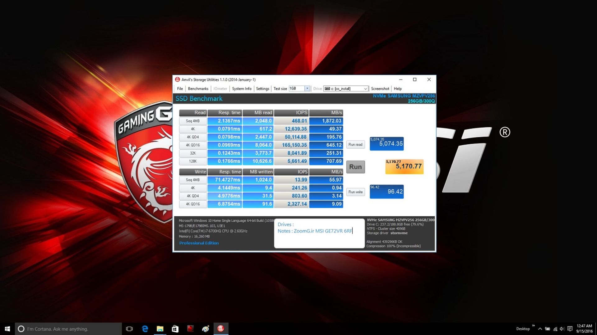Expand the Test size dropdown
Image resolution: width=597 pixels, height=335 pixels.
307,88
